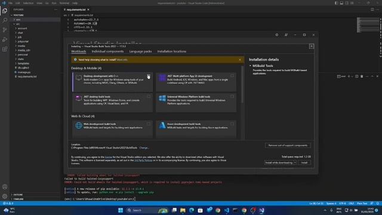Toggle secondary sidebar layout icon in title bar
The image size is (382, 215).
point(347,3)
